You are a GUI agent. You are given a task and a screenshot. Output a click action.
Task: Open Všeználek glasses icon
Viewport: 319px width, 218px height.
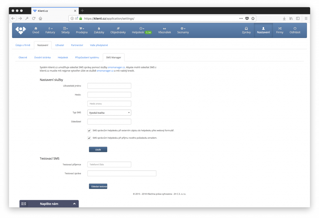pos(164,28)
